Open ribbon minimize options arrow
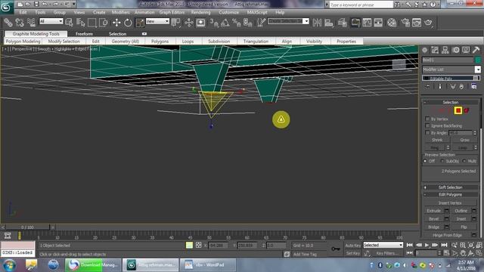Screen dimensions: 484x272 [x=144, y=33]
